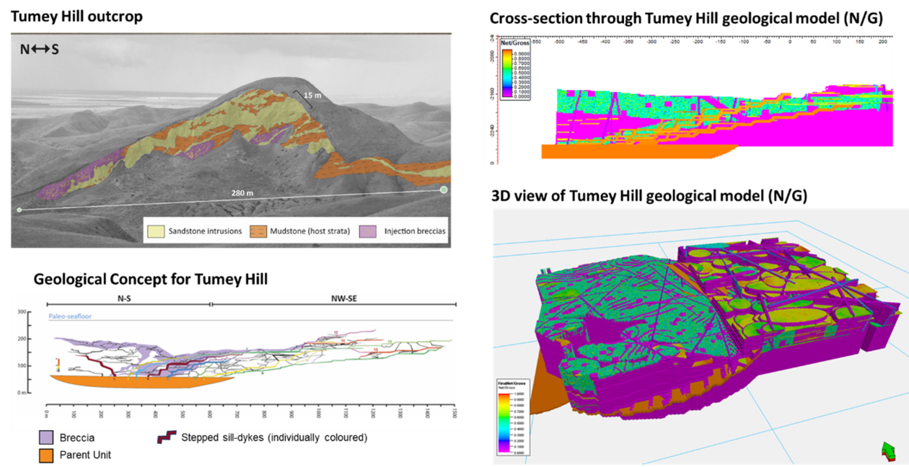The height and width of the screenshot is (467, 909).
Task: Click the 280 m scale bar endpoint
Action: (x=444, y=190)
